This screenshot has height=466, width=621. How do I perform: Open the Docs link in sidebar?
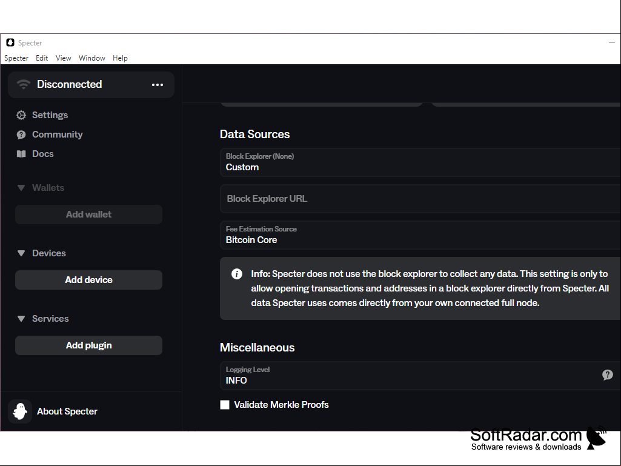43,154
